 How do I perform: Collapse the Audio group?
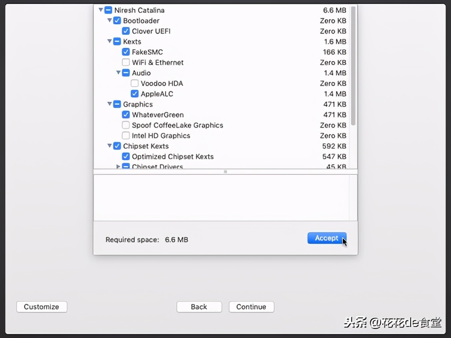coord(118,73)
